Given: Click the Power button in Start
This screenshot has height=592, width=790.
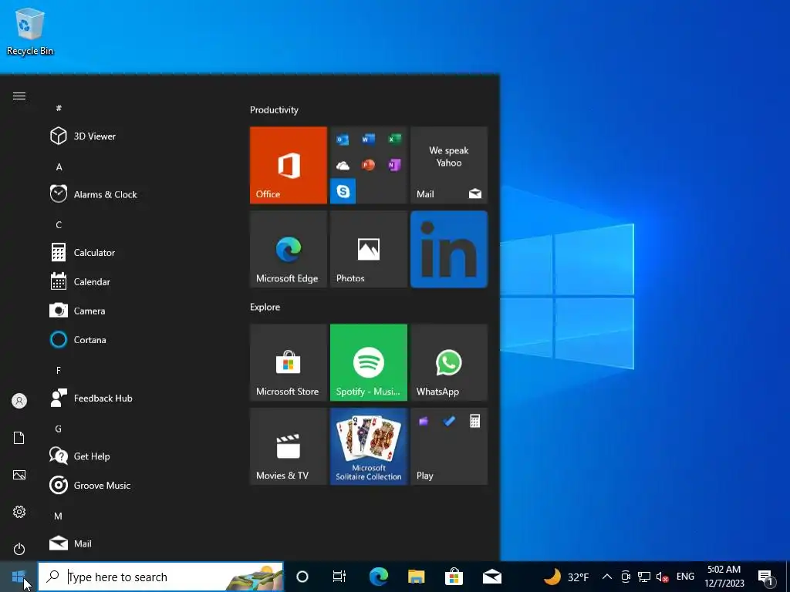Looking at the screenshot, I should coord(19,549).
